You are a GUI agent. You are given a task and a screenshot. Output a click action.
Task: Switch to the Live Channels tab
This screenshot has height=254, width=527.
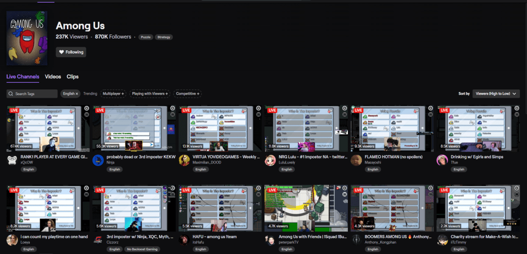point(23,77)
